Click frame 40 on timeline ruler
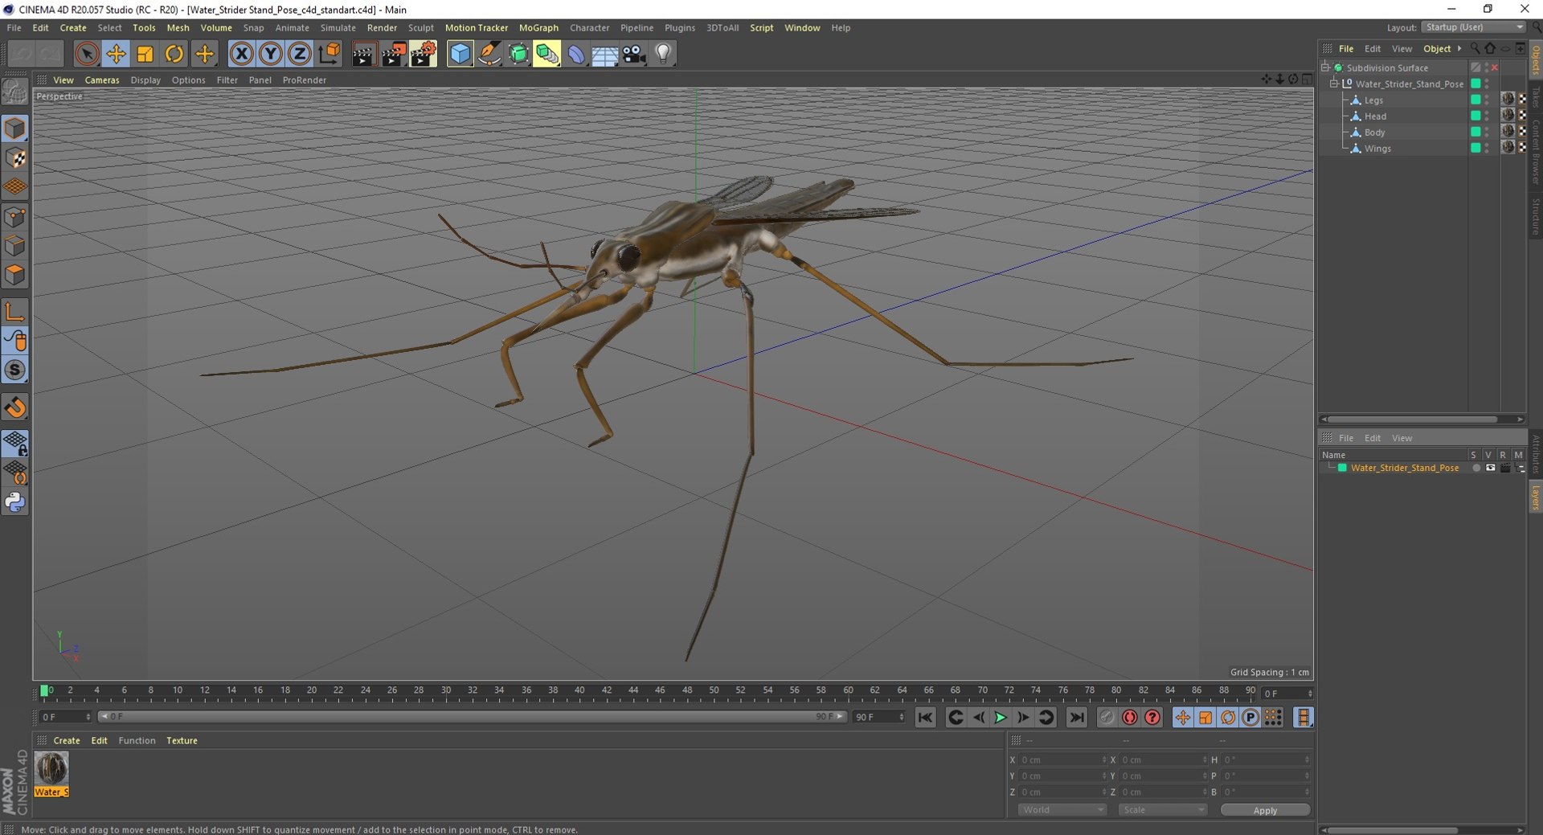The image size is (1543, 835). pyautogui.click(x=579, y=691)
